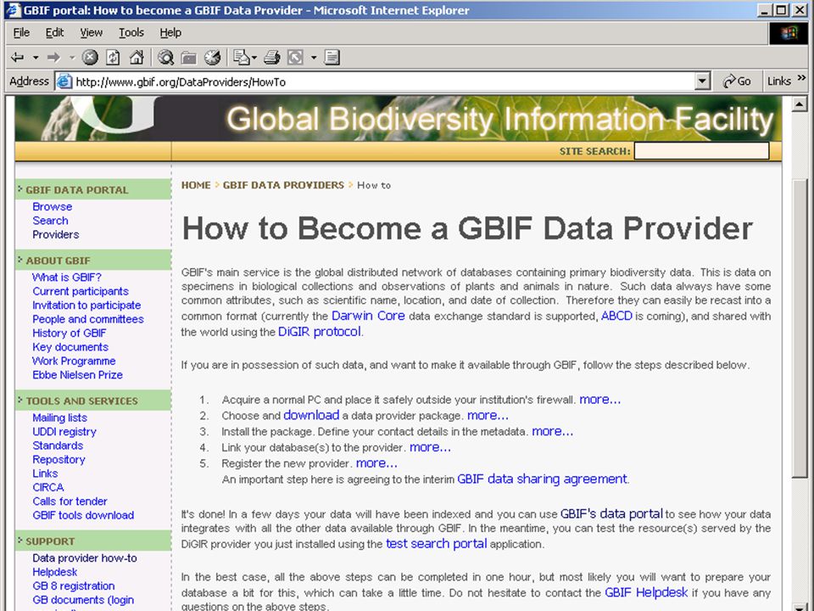
Task: Click 'more...' after Register the new provider
Action: [376, 463]
